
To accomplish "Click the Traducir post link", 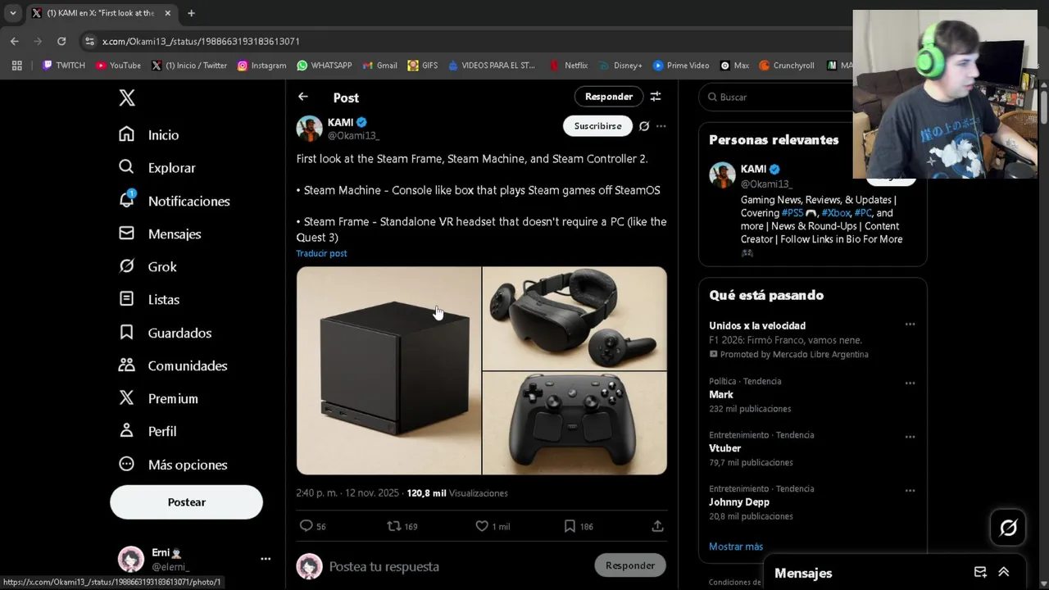I will click(x=321, y=253).
